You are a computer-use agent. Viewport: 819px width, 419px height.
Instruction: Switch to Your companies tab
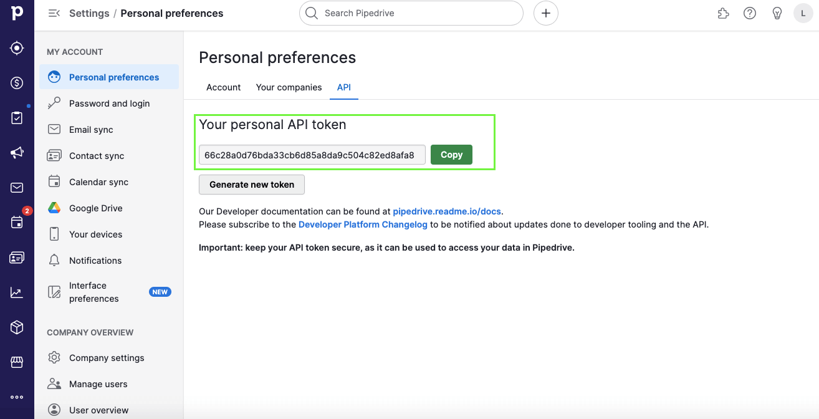point(289,87)
